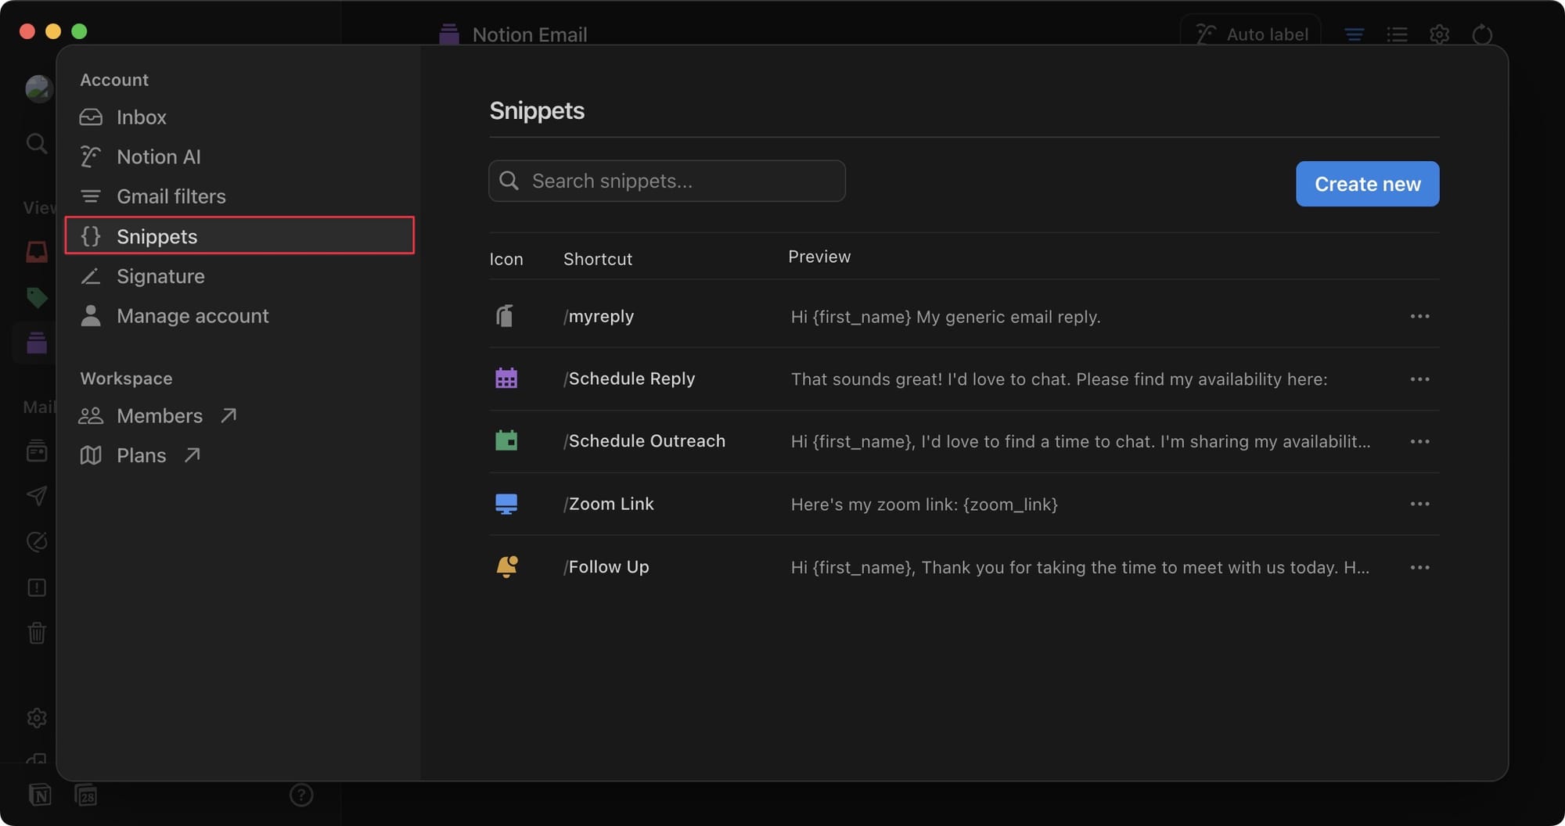Click the /Zoom Link shortcut text

point(608,504)
